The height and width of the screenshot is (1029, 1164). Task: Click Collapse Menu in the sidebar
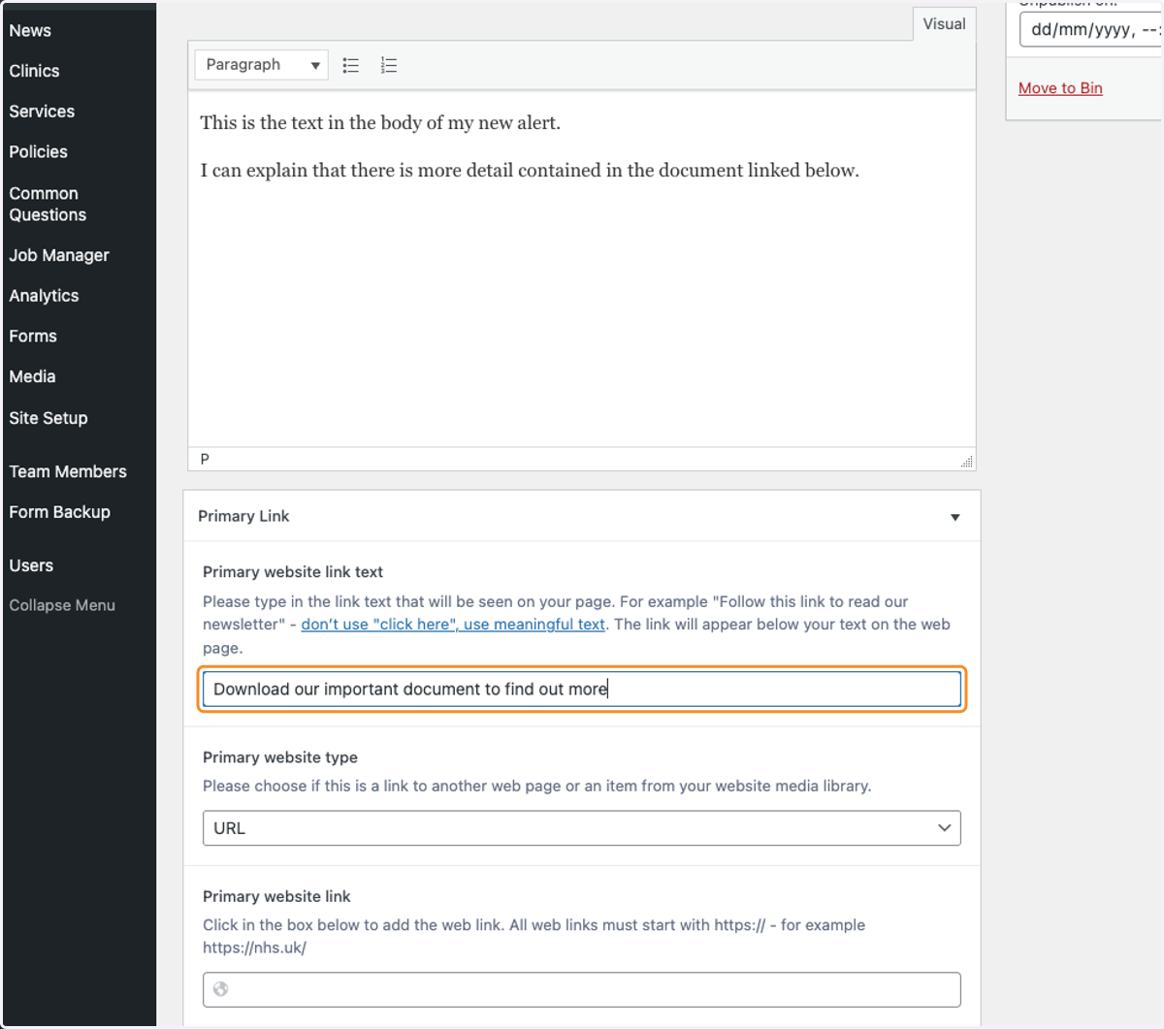coord(62,605)
